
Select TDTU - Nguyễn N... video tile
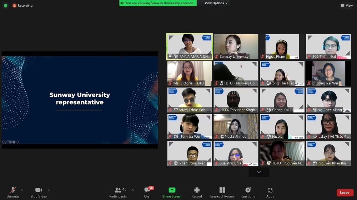tap(282, 153)
